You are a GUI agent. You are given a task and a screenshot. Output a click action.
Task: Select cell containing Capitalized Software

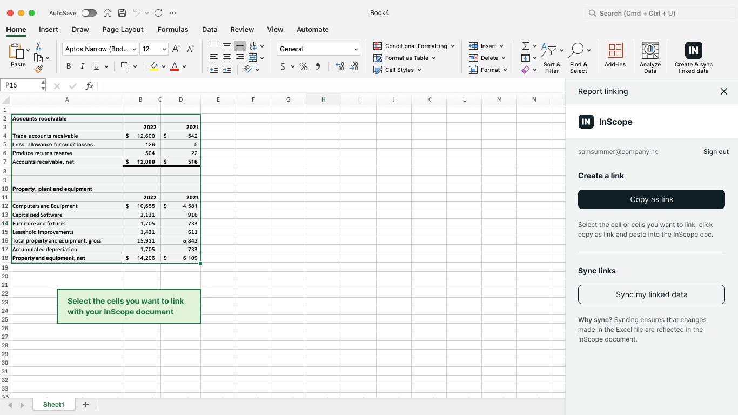[x=67, y=215]
